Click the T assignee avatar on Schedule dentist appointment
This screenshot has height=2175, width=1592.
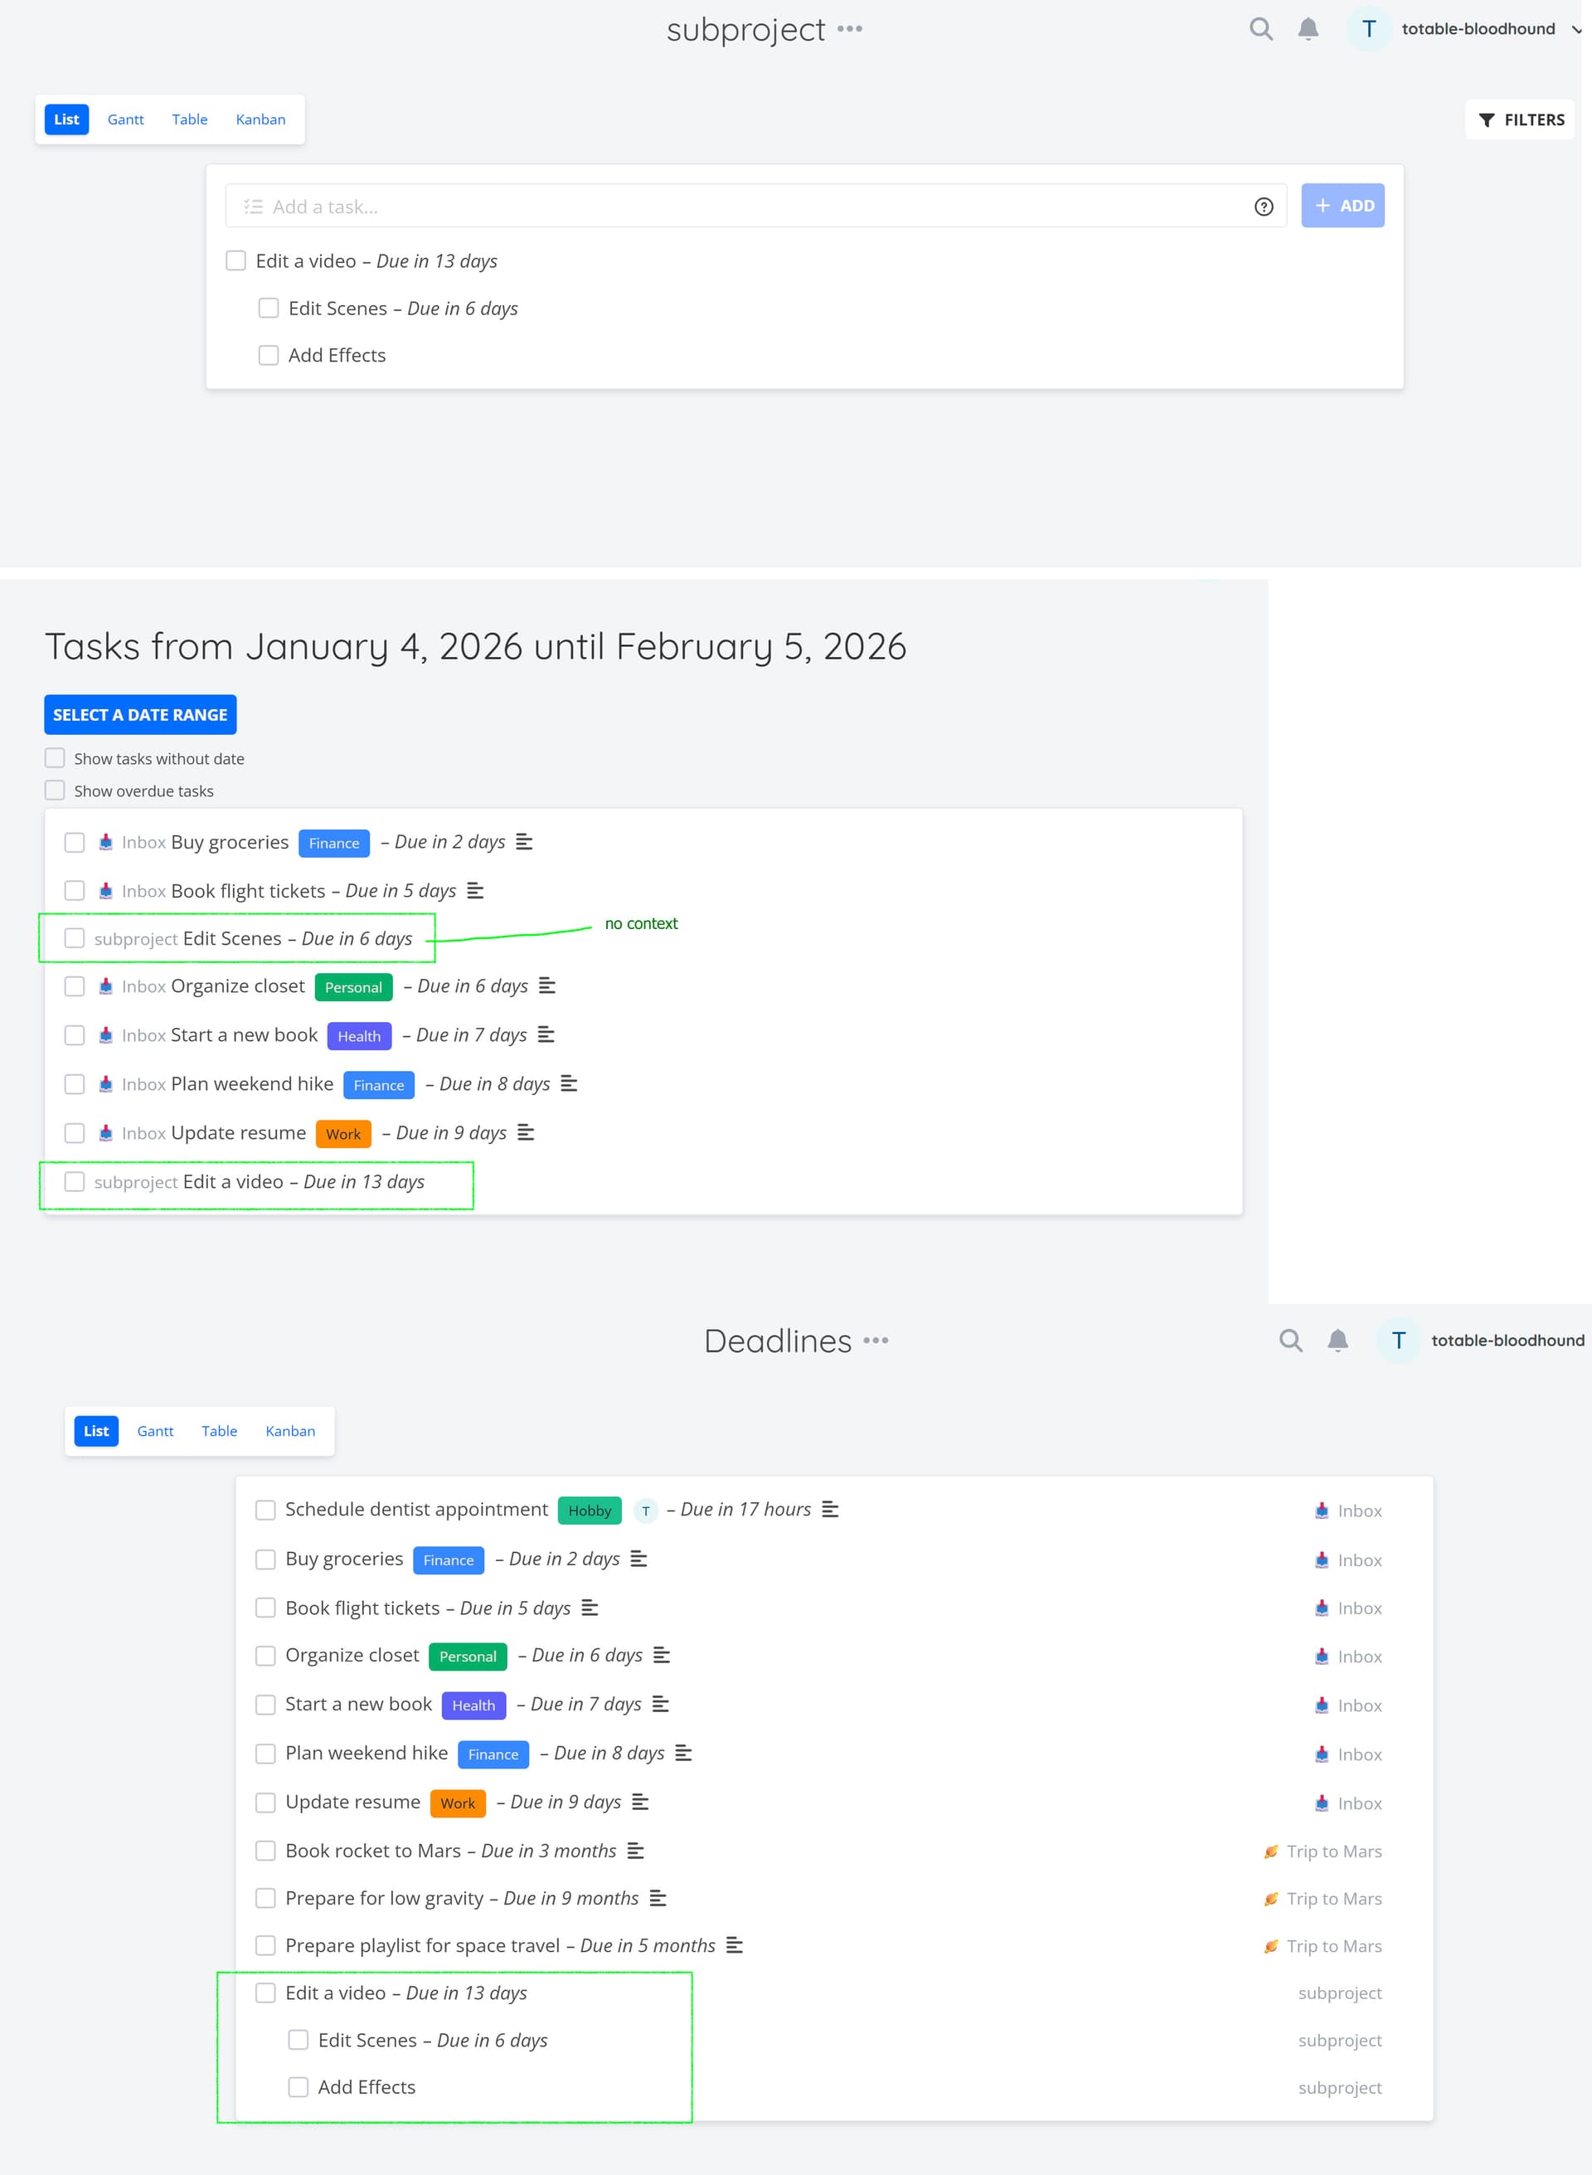point(645,1511)
